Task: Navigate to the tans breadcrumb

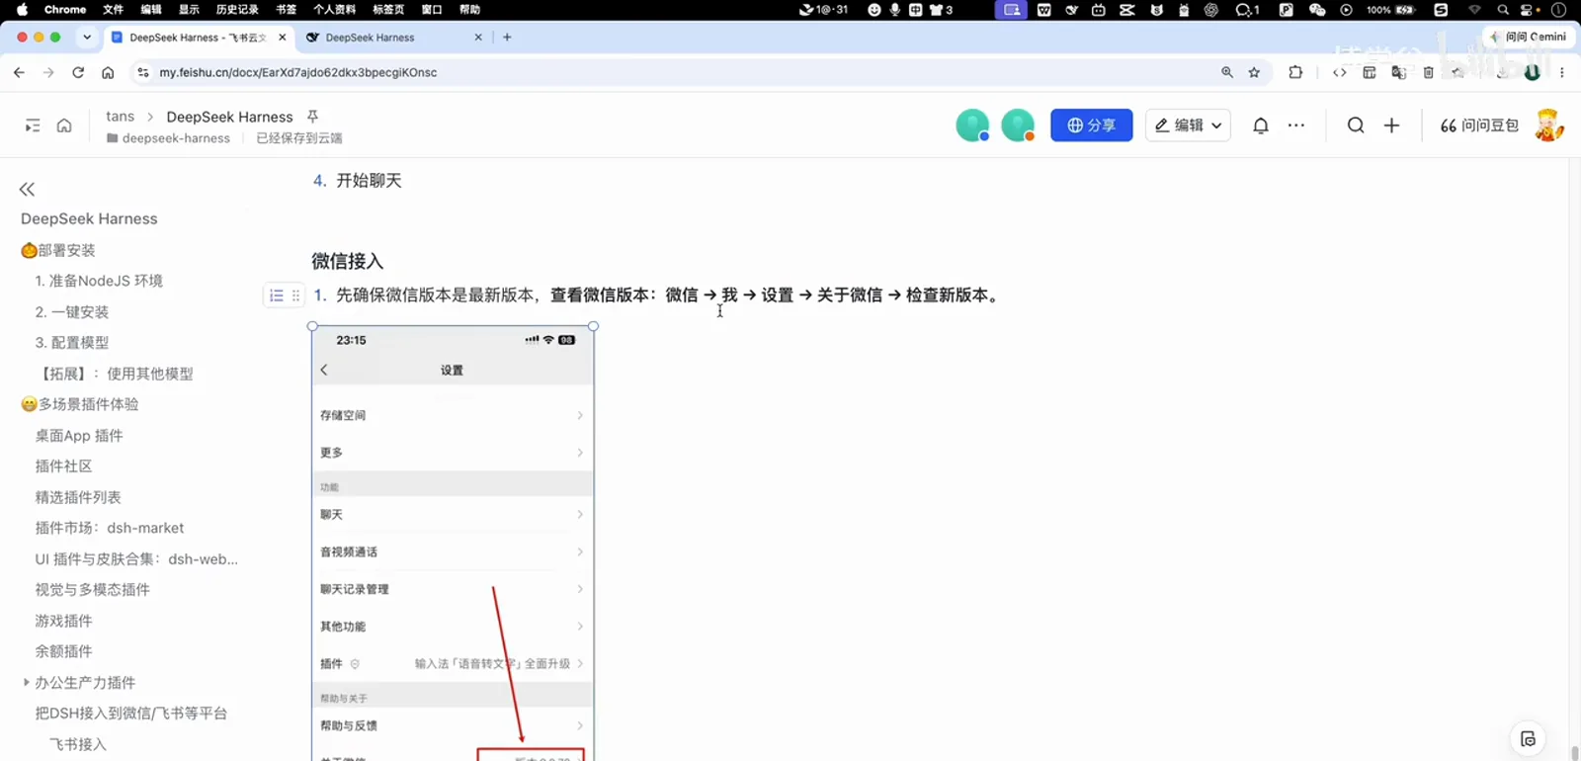Action: 120,117
